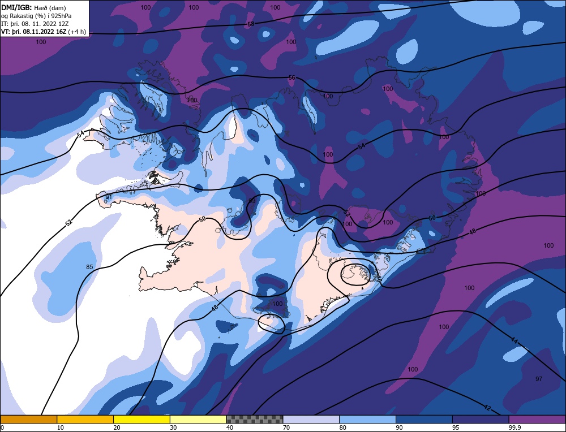Click the "44" contour label
Image resolution: width=566 pixels, height=432 pixels.
click(514, 339)
